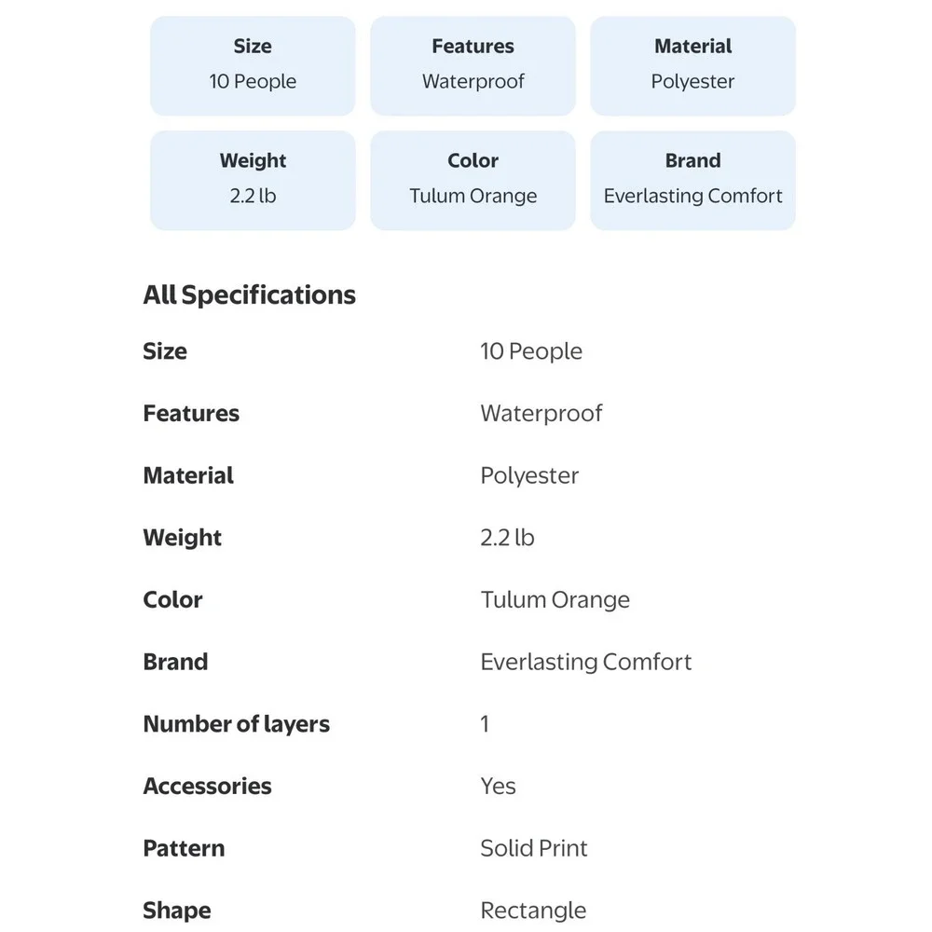Image resolution: width=932 pixels, height=932 pixels.
Task: Click Everlasting Comfort value in specifications list
Action: pos(585,662)
